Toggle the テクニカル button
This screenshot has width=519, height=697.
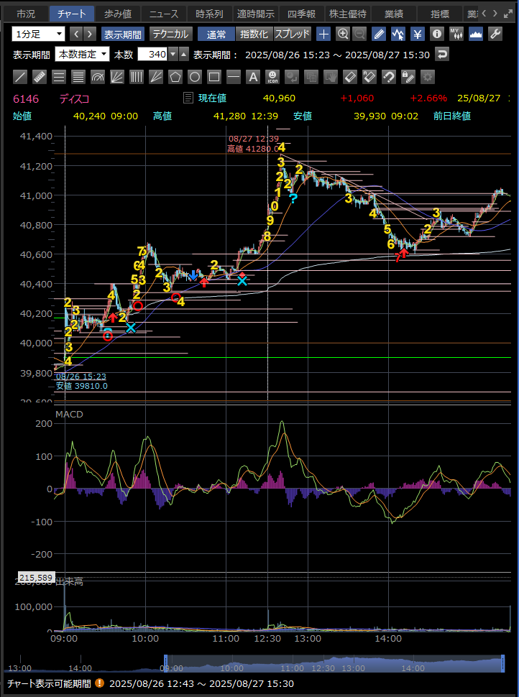[171, 34]
